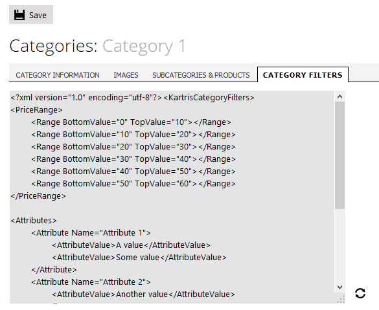
Task: Click the refresh arrows icon beside textarea
Action: (x=360, y=293)
